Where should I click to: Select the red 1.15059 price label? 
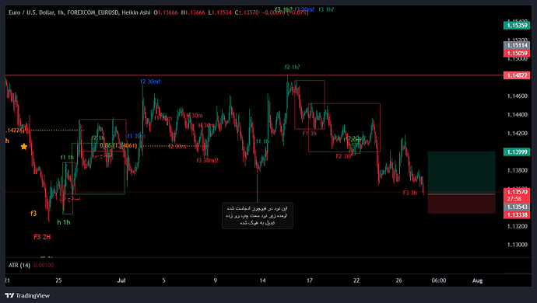click(517, 53)
